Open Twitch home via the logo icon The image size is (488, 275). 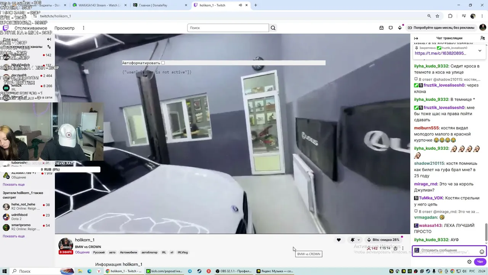pos(6,28)
